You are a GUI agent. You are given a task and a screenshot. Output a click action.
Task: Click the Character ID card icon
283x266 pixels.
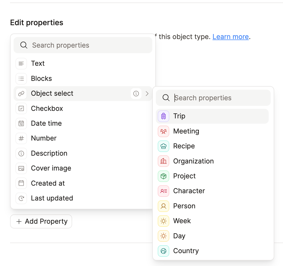(163, 191)
